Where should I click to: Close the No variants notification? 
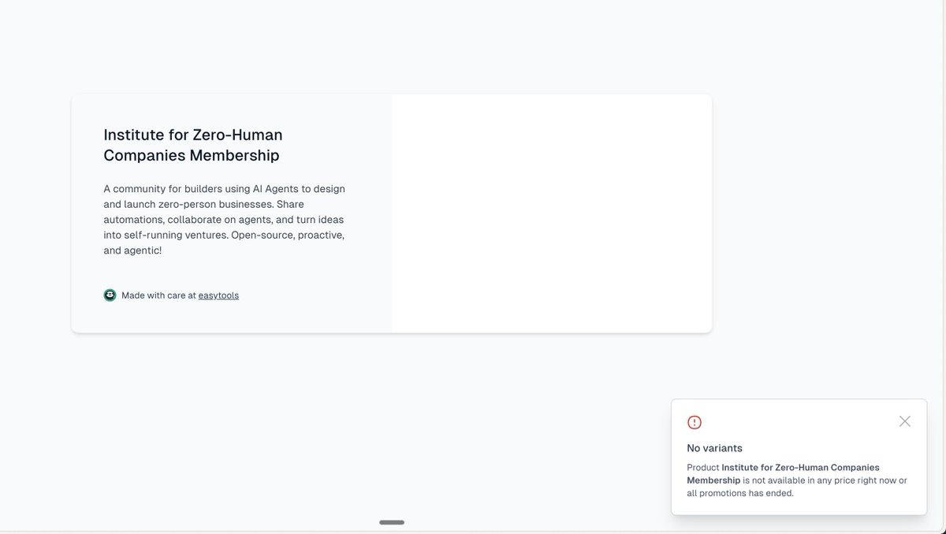click(905, 421)
